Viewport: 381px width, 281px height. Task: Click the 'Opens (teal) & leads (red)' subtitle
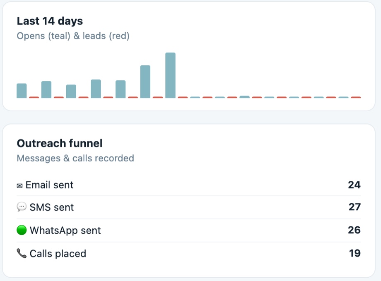pos(73,36)
